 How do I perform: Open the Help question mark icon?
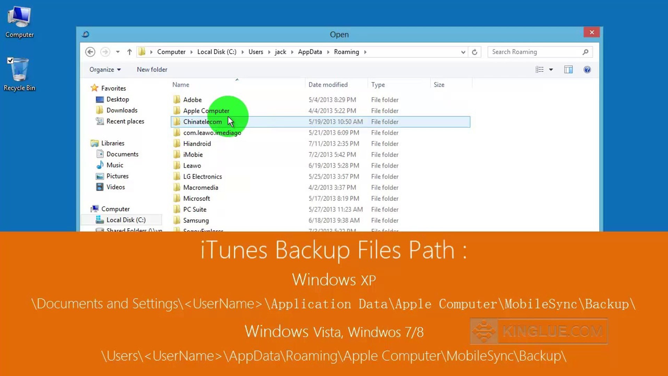(587, 70)
